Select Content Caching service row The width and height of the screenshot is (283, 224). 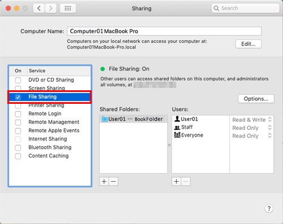[50, 156]
